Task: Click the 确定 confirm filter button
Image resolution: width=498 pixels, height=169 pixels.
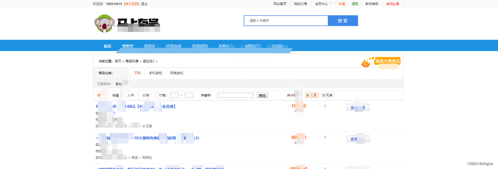Action: (x=262, y=95)
